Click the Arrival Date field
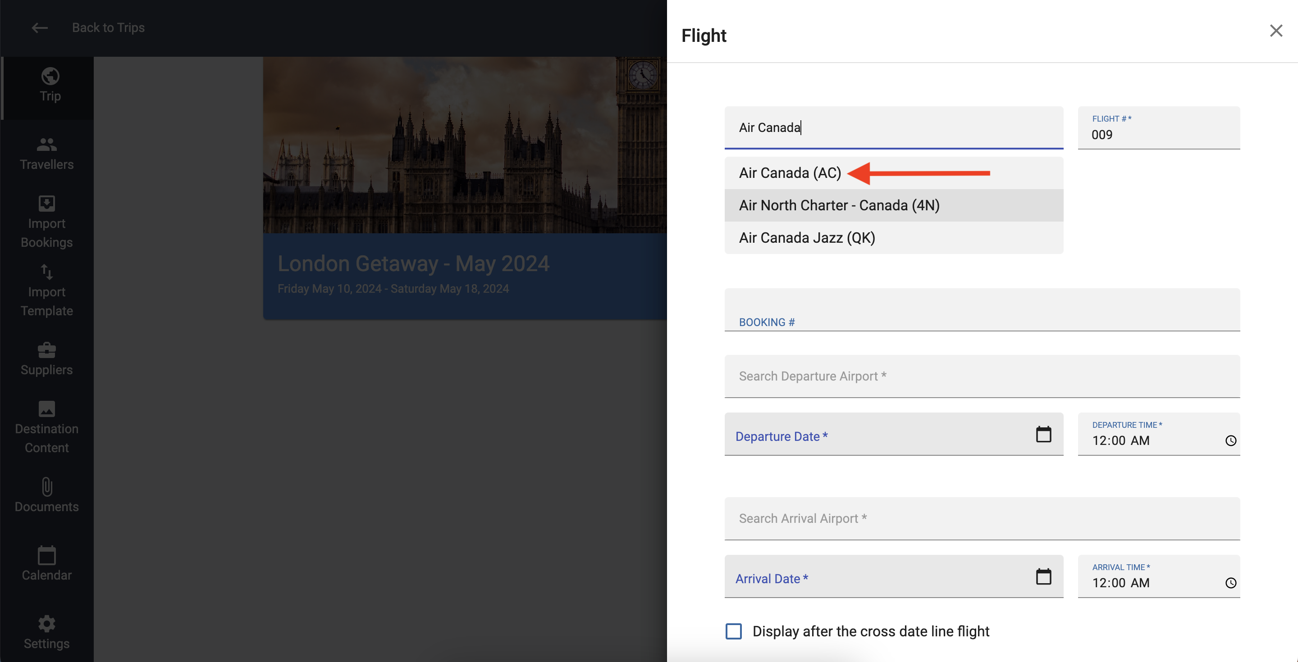Screen dimensions: 1298x662 [x=893, y=576]
